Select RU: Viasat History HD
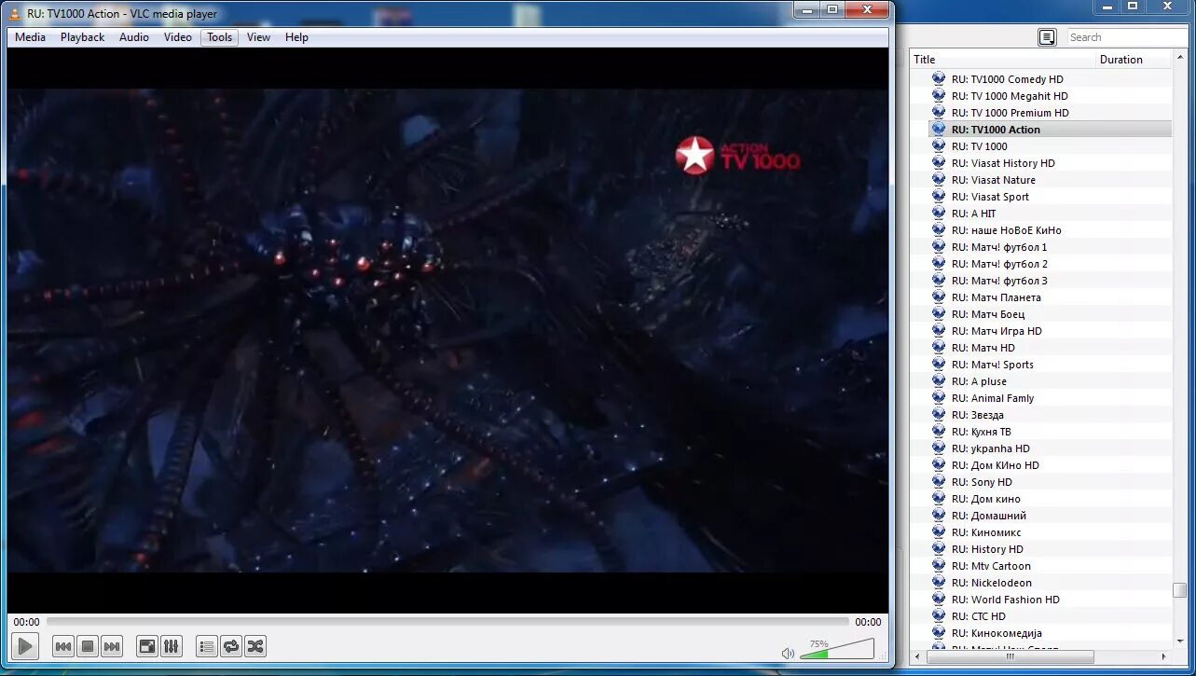Image resolution: width=1196 pixels, height=676 pixels. click(1003, 163)
